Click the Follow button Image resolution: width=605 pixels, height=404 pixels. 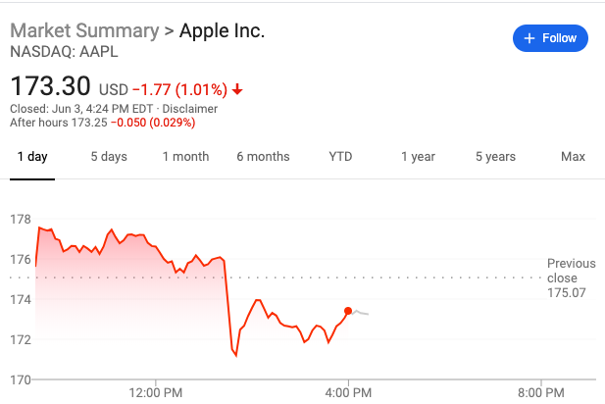pos(550,38)
